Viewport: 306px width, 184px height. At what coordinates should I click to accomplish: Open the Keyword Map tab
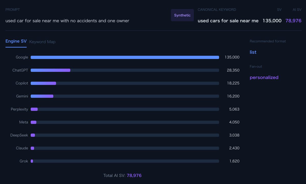(42, 42)
